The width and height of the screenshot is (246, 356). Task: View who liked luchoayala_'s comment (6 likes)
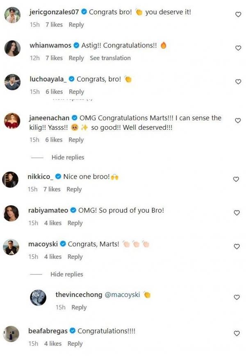pyautogui.click(x=54, y=92)
